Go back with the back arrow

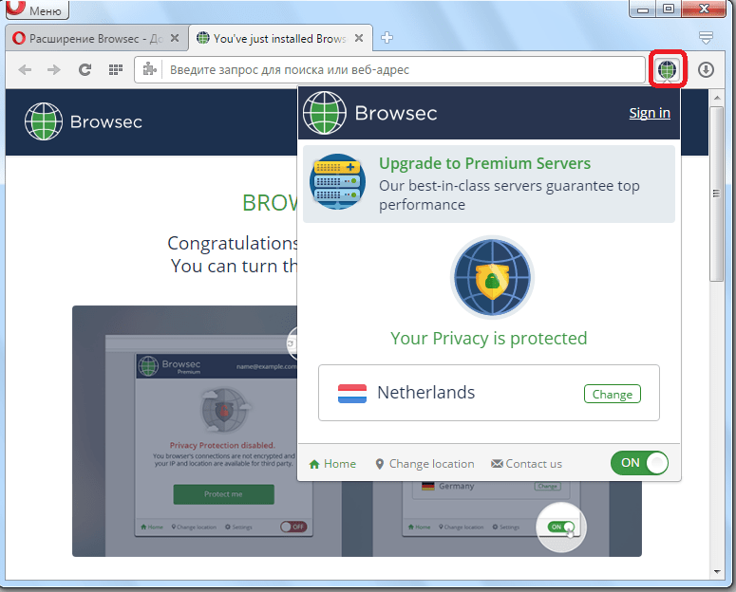coord(25,70)
